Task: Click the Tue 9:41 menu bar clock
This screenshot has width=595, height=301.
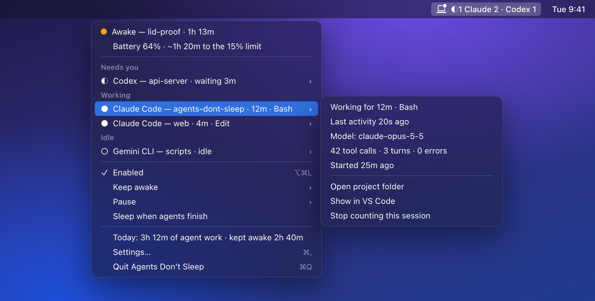Action: (568, 9)
